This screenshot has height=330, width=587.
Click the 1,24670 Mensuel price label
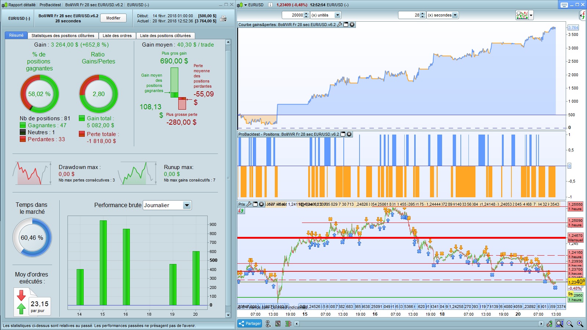point(575,238)
